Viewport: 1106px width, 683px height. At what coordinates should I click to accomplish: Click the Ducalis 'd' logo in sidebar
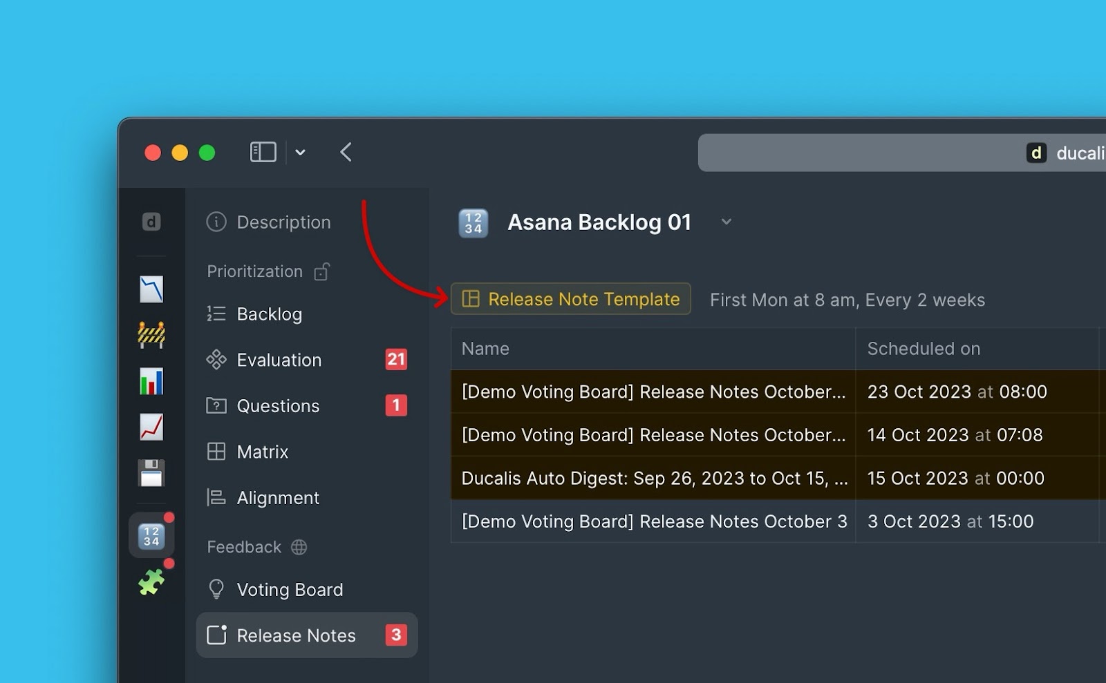pyautogui.click(x=151, y=222)
